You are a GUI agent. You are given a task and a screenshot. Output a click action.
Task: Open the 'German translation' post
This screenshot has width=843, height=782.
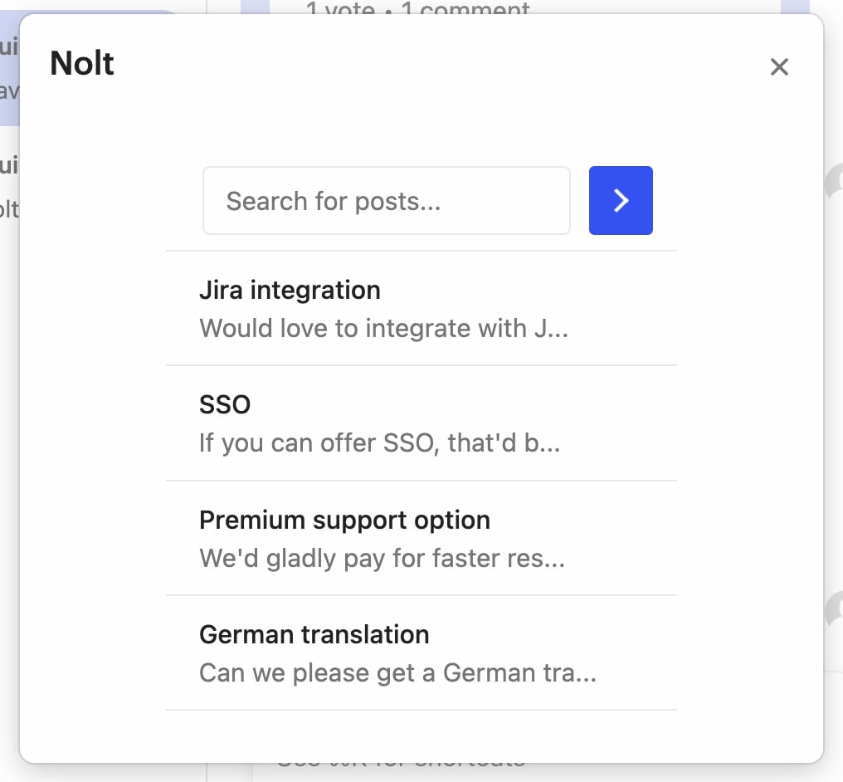click(x=314, y=633)
